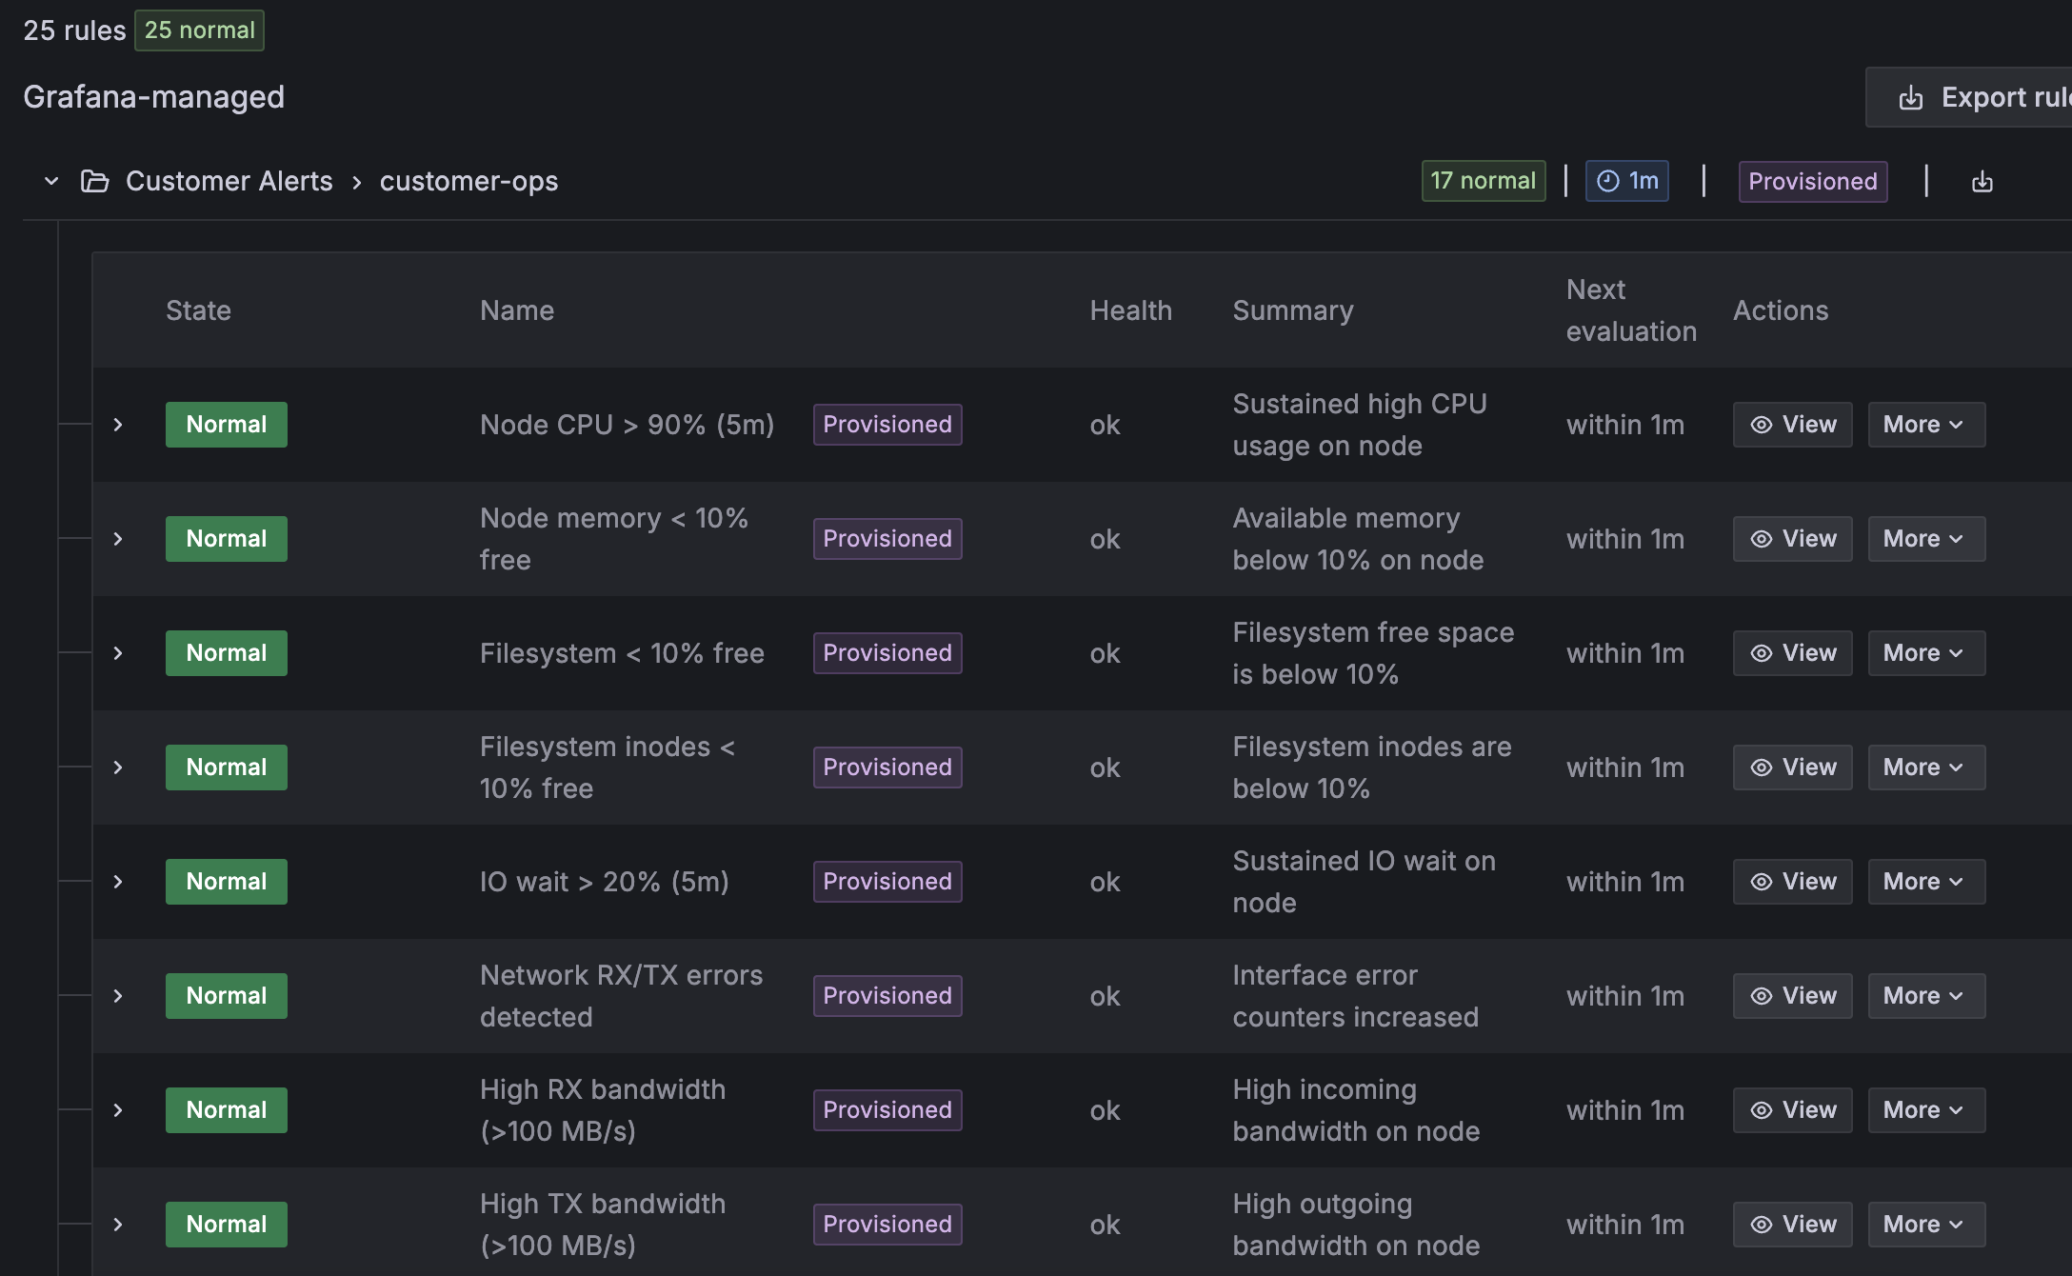Click the Filesystem < 10% free rule name

click(621, 653)
